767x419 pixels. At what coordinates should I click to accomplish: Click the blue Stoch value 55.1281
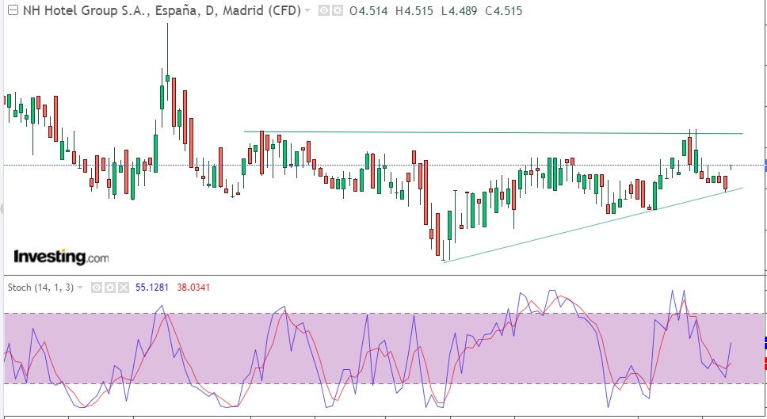(x=151, y=288)
